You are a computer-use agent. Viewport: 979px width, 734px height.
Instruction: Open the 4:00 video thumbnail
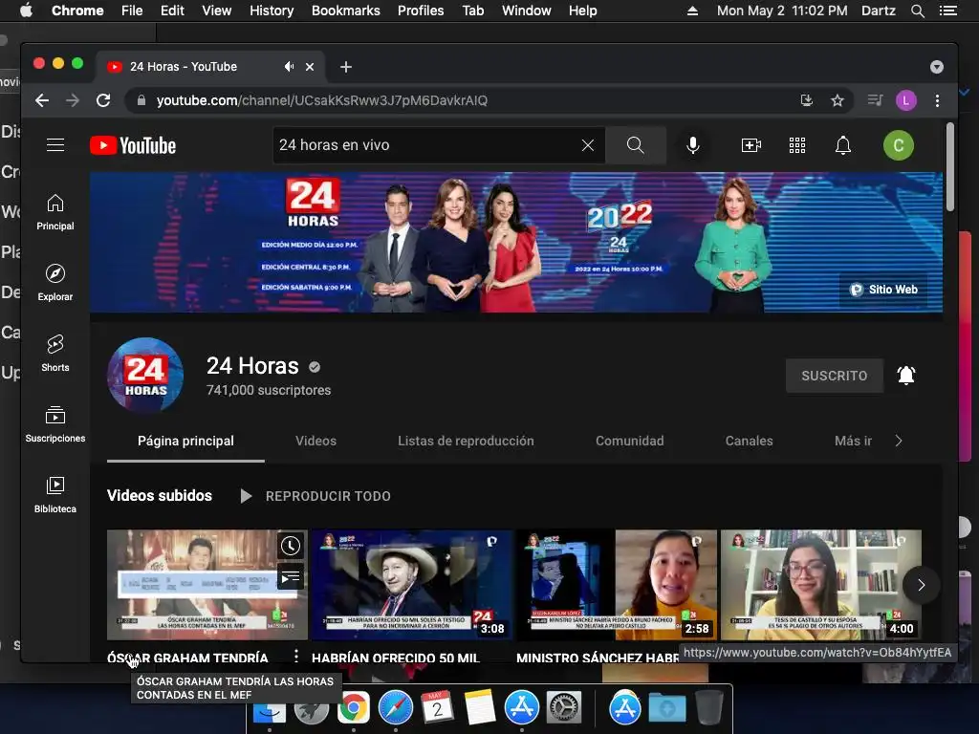pyautogui.click(x=821, y=585)
